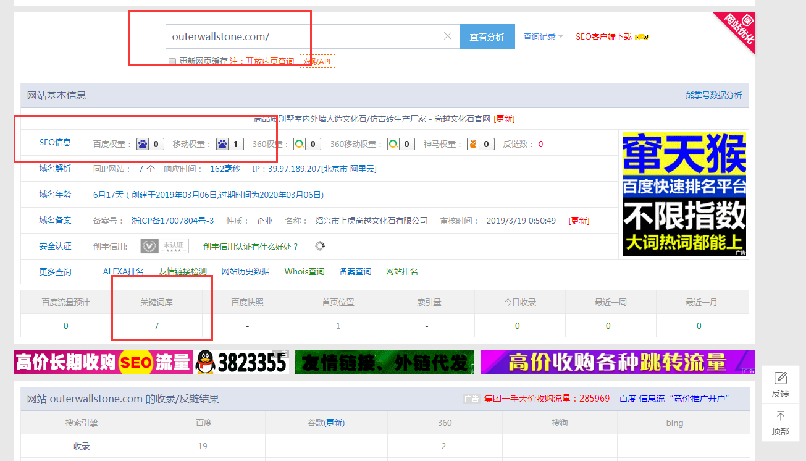Open the 查询记录 dropdown
Image resolution: width=806 pixels, height=461 pixels.
click(x=544, y=36)
